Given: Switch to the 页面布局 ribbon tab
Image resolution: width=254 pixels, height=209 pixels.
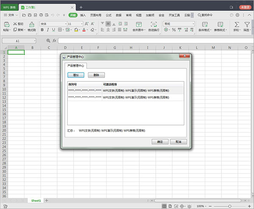Looking at the screenshot, I should (x=96, y=15).
